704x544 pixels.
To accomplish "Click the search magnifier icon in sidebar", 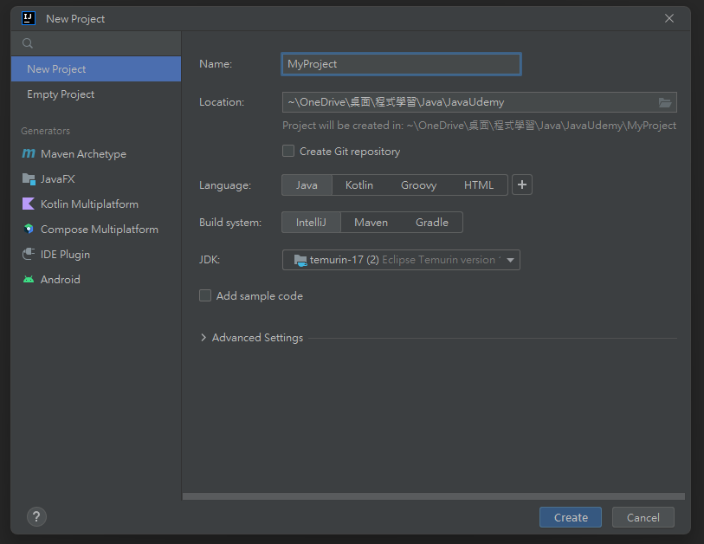I will click(x=28, y=43).
